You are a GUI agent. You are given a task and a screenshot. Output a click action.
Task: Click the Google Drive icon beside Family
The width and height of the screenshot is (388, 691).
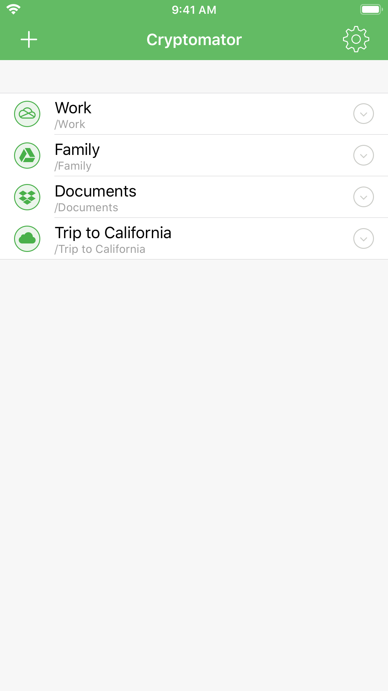pyautogui.click(x=27, y=156)
